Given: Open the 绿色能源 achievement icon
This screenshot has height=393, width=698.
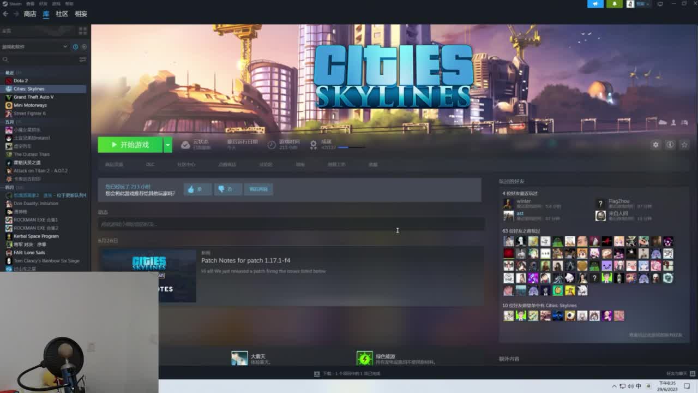Looking at the screenshot, I should [x=365, y=358].
